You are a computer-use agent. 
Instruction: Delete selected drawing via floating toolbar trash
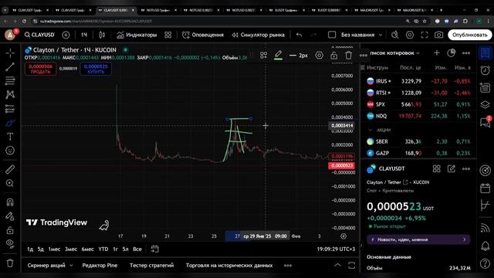348,56
